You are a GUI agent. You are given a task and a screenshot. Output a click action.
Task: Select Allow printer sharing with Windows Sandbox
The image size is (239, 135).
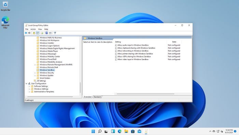click(x=135, y=54)
